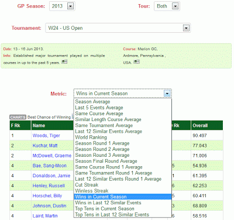Click the course name 'Merion GC'
The image size is (234, 220).
pyautogui.click(x=147, y=49)
